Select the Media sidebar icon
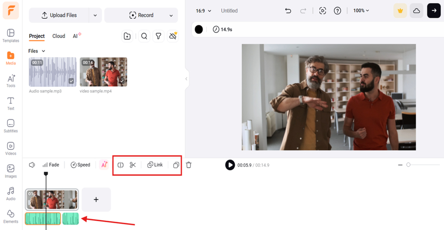This screenshot has height=230, width=444. pos(11,58)
